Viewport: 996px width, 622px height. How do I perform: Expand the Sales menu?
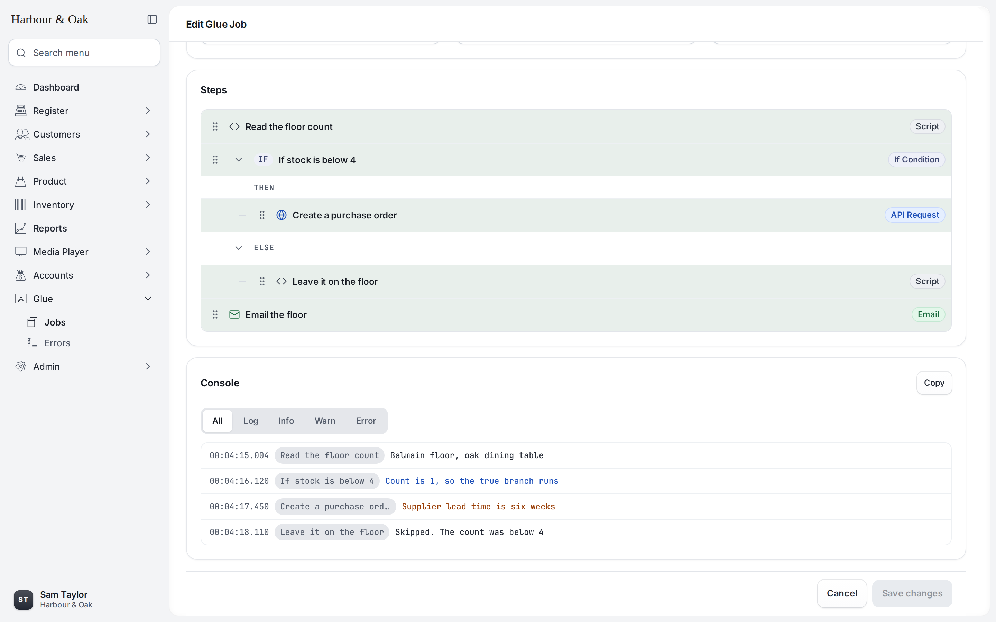(x=148, y=158)
